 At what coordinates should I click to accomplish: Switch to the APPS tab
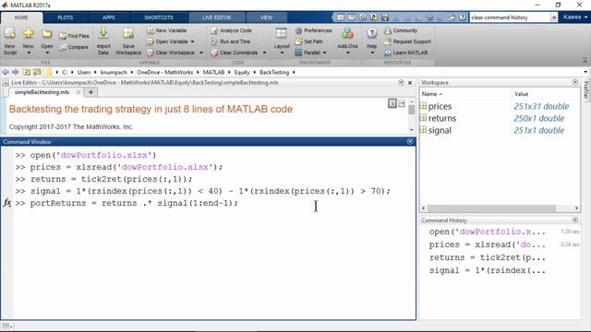click(109, 18)
